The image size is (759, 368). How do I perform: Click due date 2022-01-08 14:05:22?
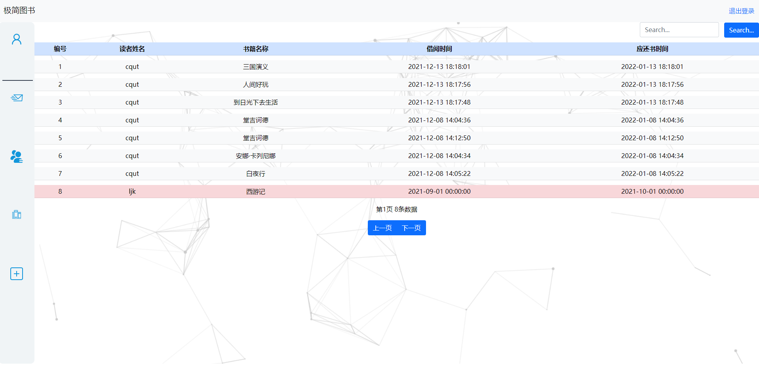pos(652,174)
